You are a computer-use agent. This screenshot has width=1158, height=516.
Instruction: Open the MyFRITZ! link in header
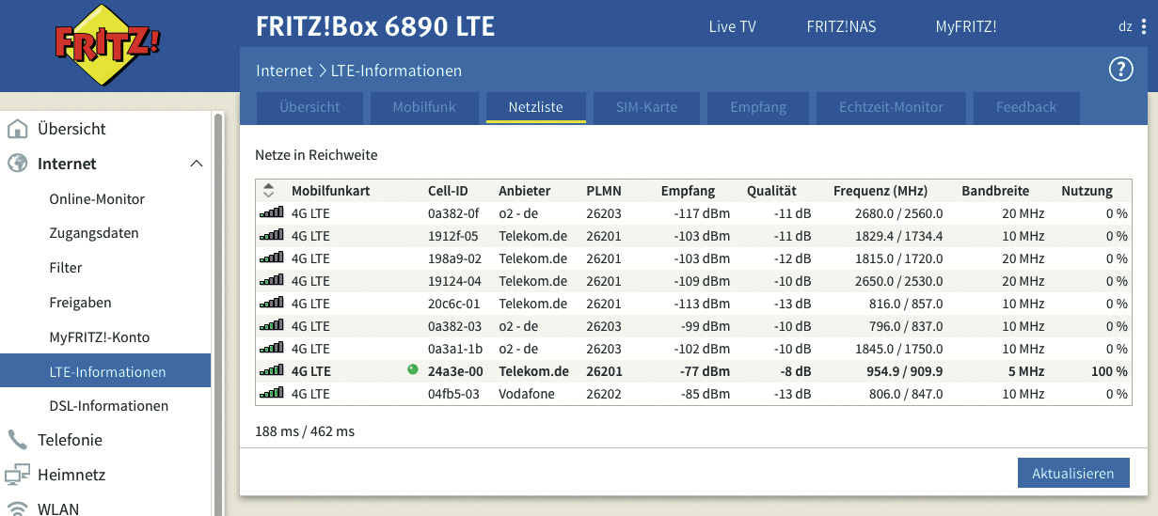tap(965, 26)
